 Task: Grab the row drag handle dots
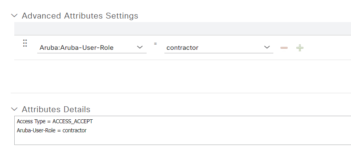click(25, 43)
